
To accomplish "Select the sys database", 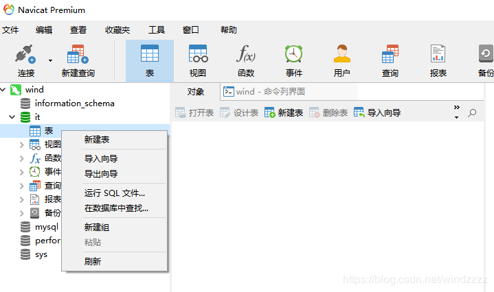I will [x=41, y=254].
